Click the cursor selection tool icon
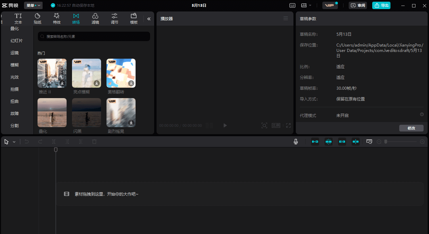Viewport: 429px width, 234px height. [6, 142]
